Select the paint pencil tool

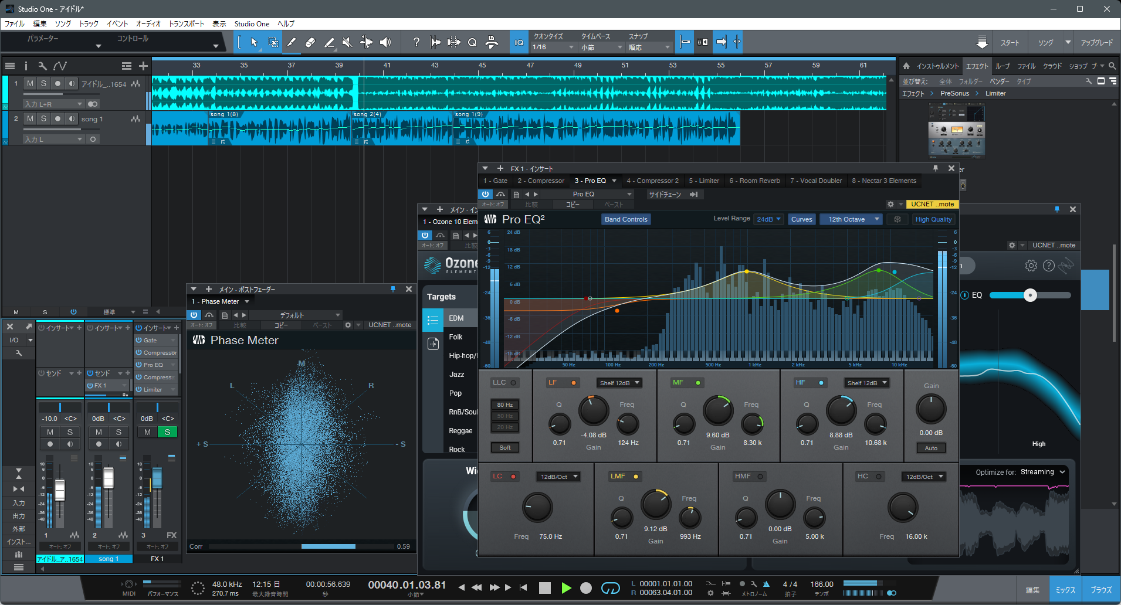coord(329,42)
